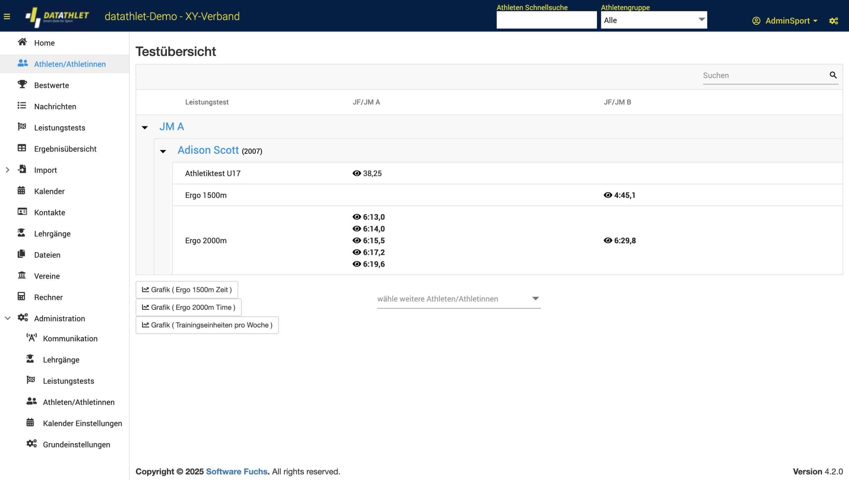Viewport: 849px width, 480px height.
Task: Toggle eye icon next to 6:19,6
Action: coord(357,264)
